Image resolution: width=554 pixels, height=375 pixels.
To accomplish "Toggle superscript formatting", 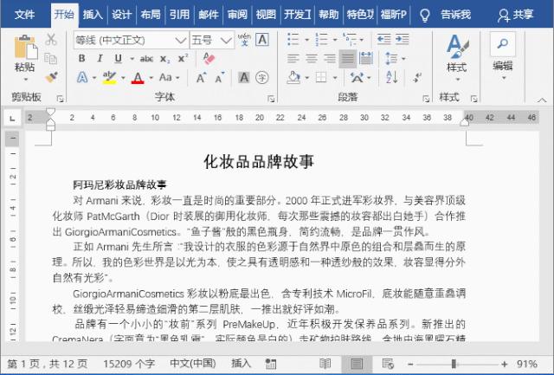I will click(183, 58).
